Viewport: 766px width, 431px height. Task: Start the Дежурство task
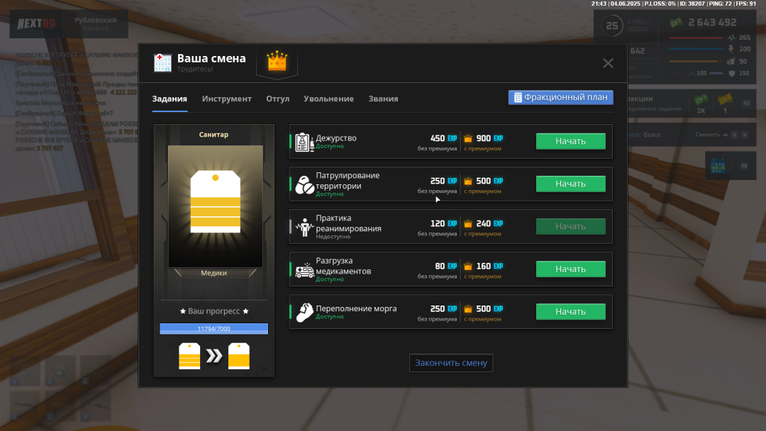click(x=570, y=141)
